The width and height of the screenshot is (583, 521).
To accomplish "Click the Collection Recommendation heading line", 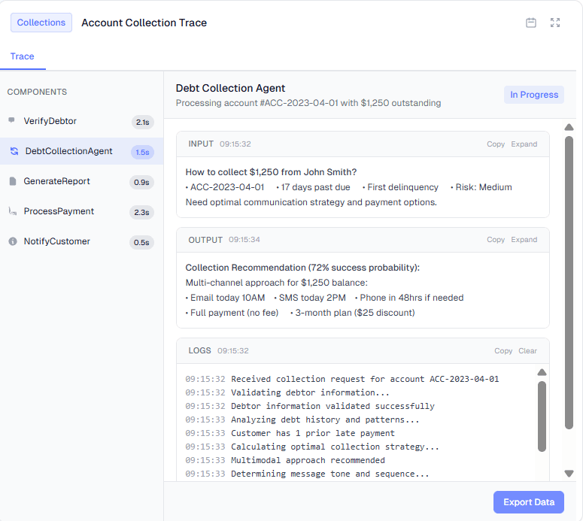I will [x=302, y=268].
